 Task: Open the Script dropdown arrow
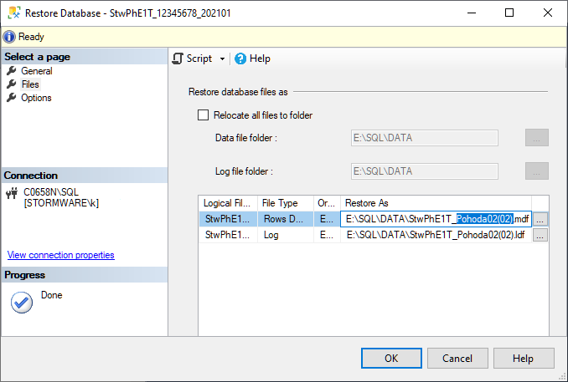(222, 59)
